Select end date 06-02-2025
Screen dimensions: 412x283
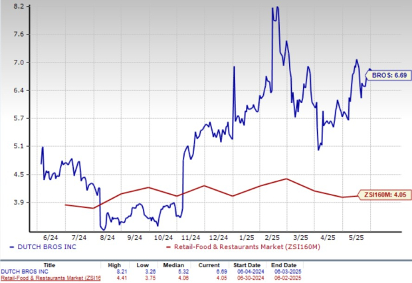point(288,278)
